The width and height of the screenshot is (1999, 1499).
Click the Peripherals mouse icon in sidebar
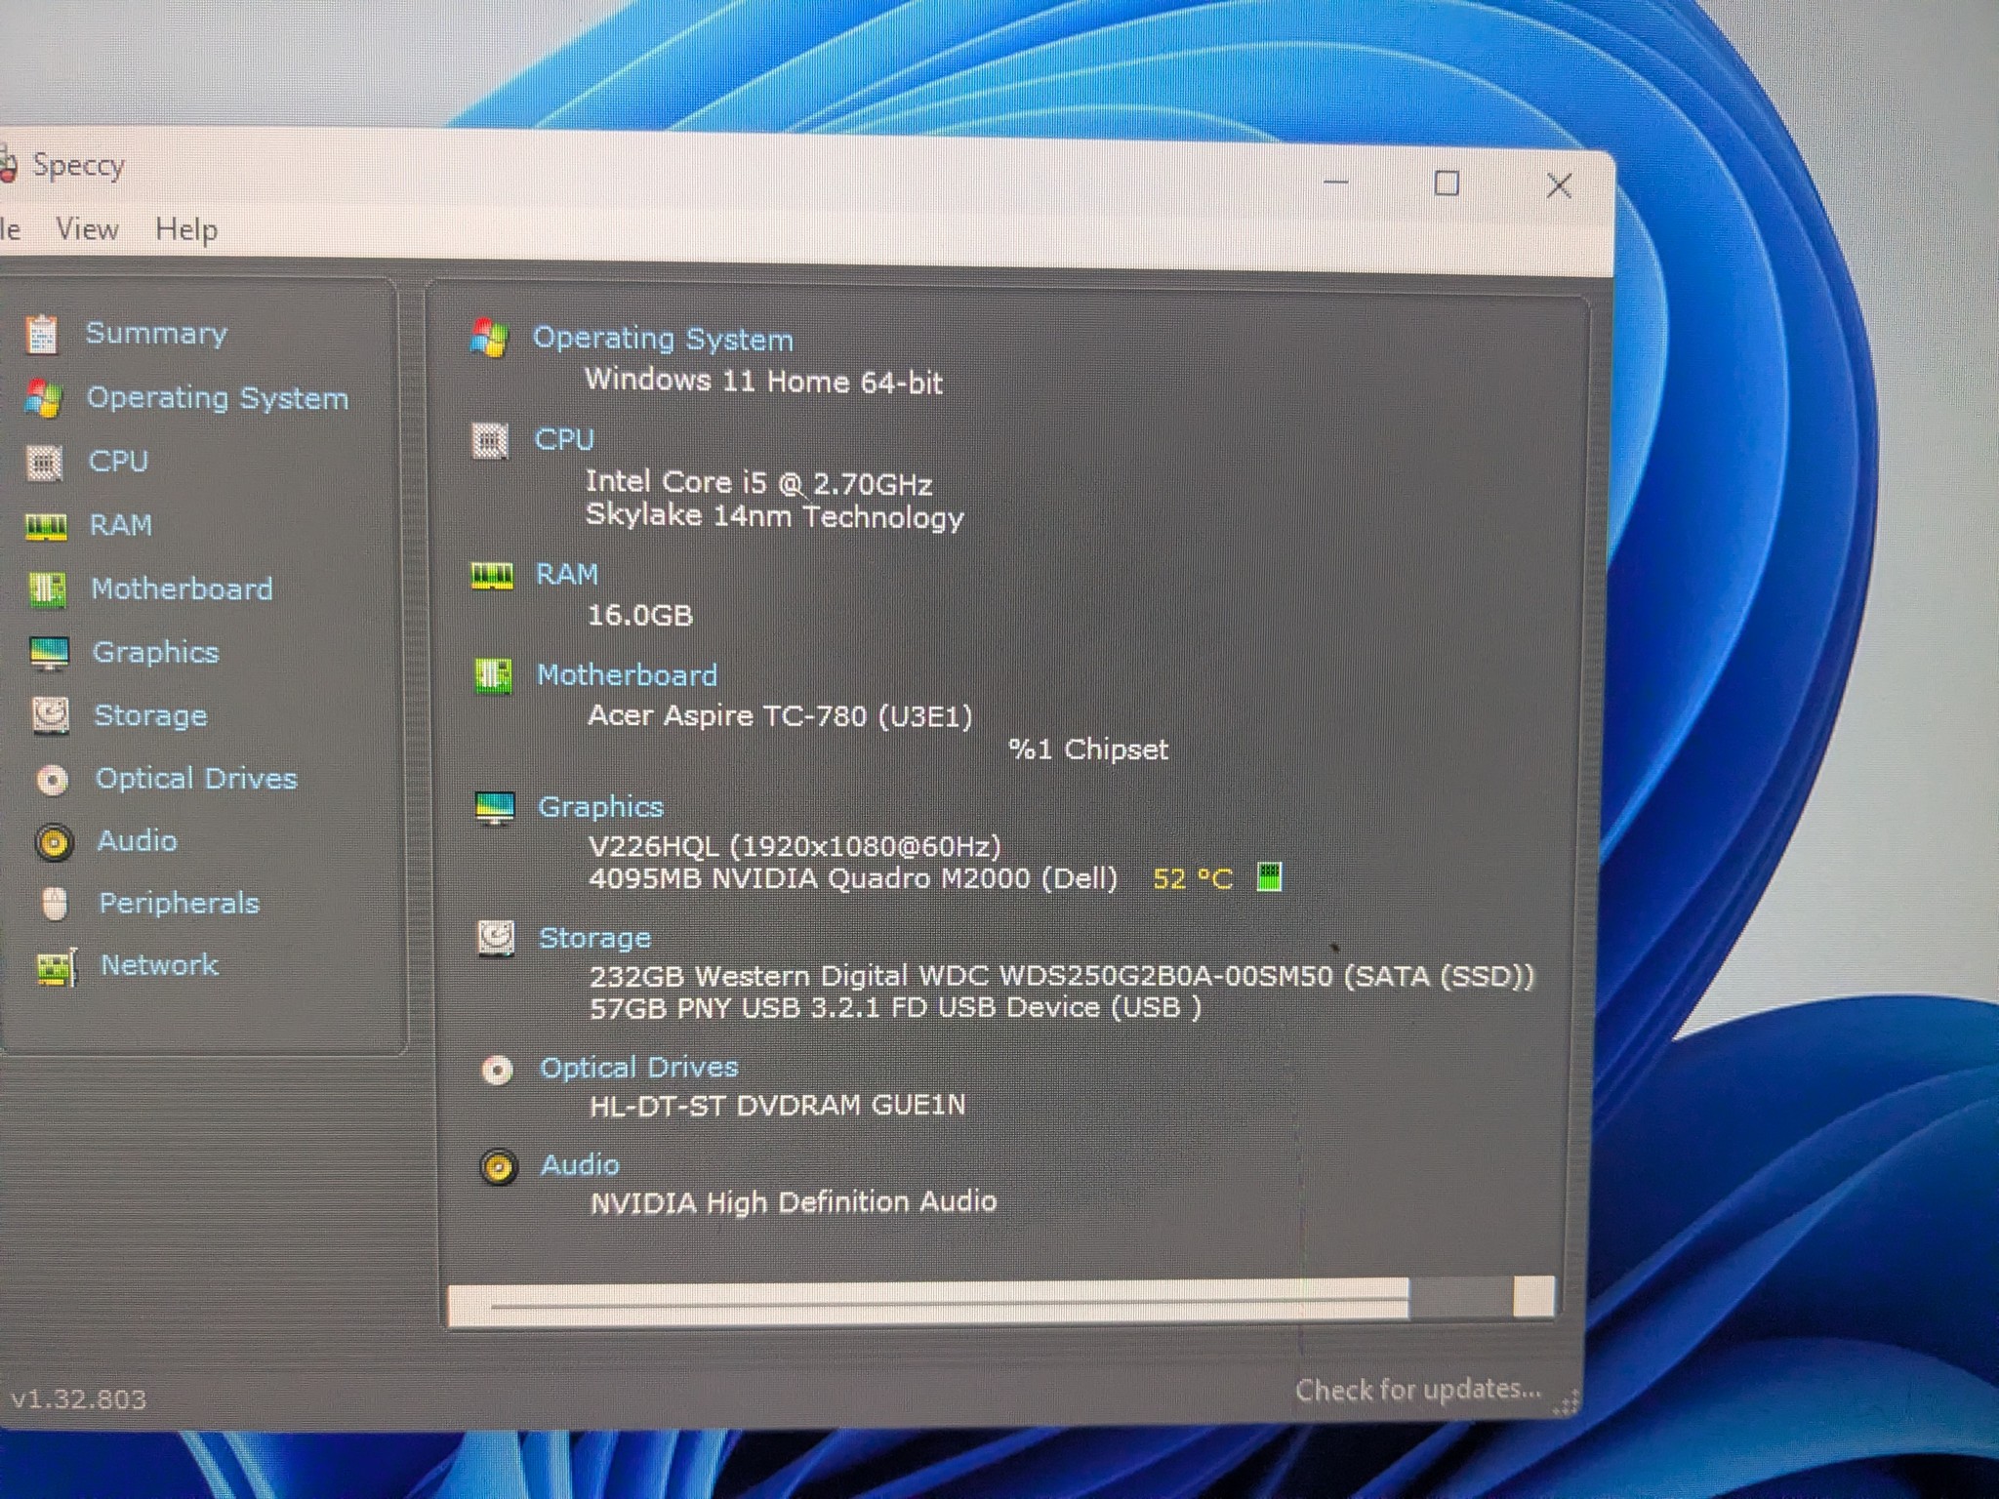point(56,904)
